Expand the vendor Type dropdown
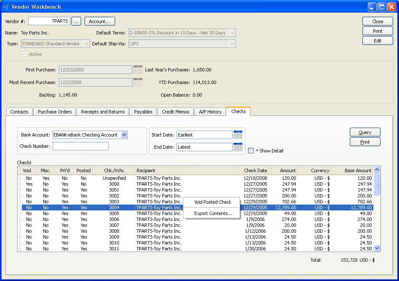The width and height of the screenshot is (399, 281). click(86, 44)
